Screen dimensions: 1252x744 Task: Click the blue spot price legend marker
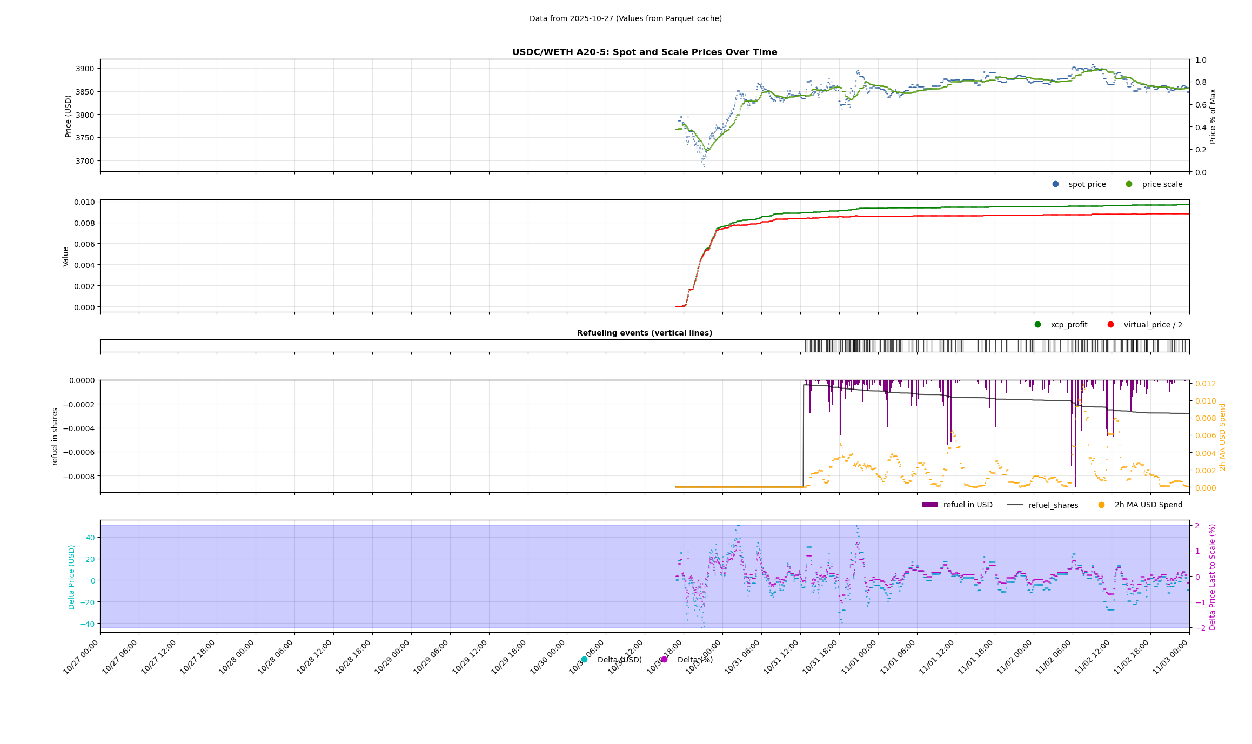[x=1055, y=184]
